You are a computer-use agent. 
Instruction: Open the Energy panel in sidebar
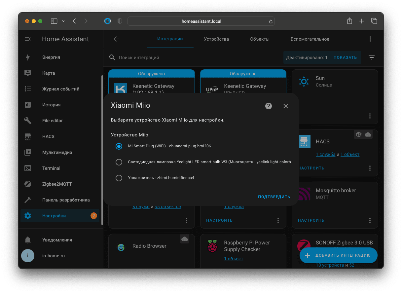(51, 57)
